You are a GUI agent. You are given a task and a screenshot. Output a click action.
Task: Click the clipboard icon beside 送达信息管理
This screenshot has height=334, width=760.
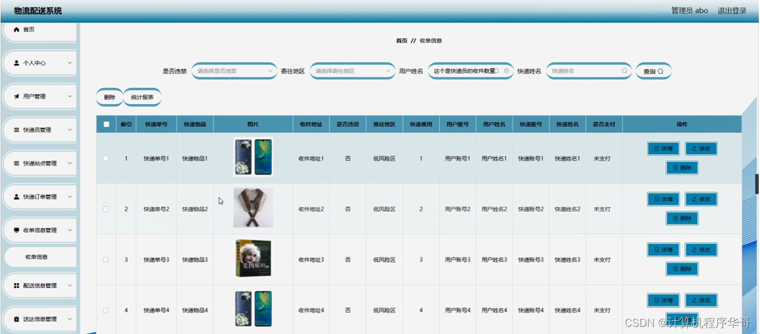coord(17,319)
